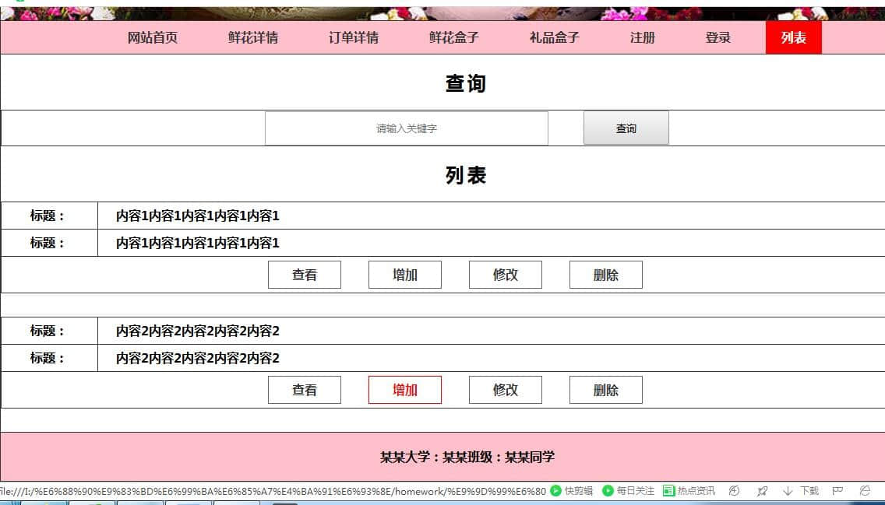This screenshot has width=885, height=505.
Task: Open 热点资讯 news in status bar
Action: (668, 491)
